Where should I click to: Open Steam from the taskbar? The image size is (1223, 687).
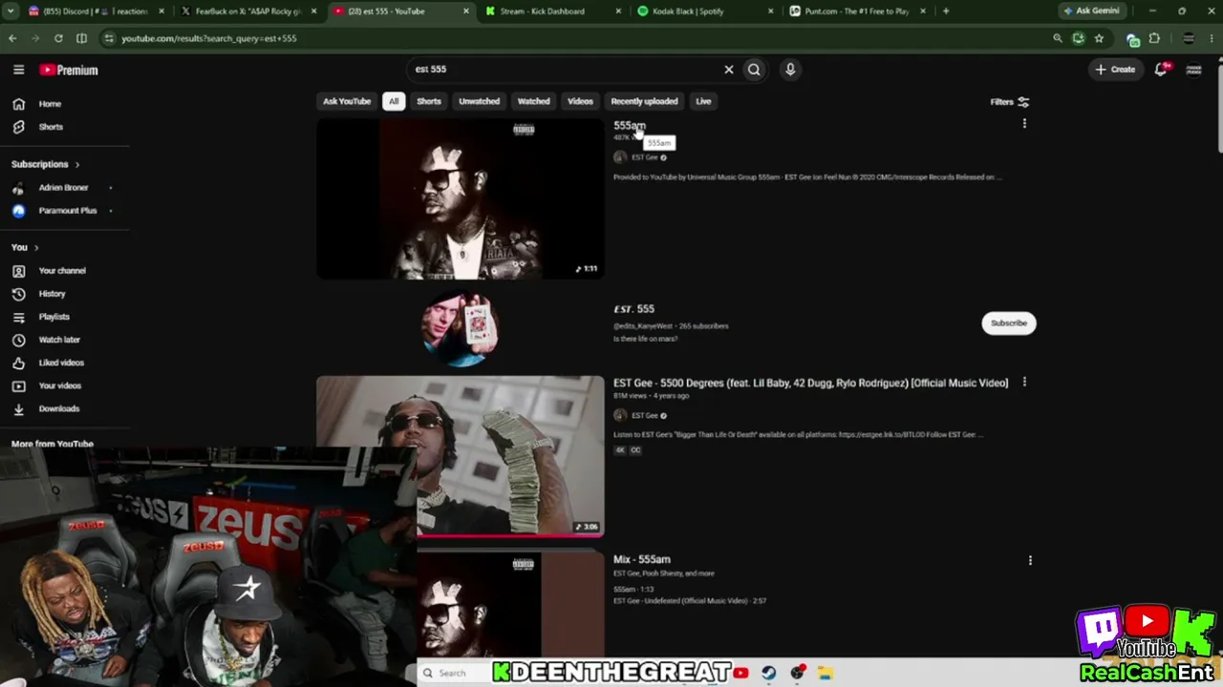(x=768, y=673)
